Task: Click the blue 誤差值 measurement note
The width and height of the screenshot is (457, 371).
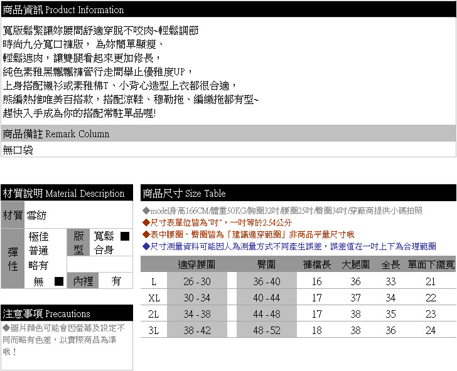Action: tap(289, 246)
